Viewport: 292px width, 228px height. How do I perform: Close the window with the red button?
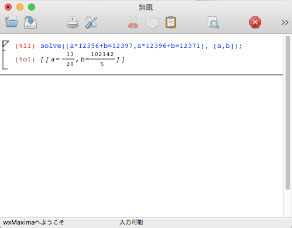(x=8, y=7)
